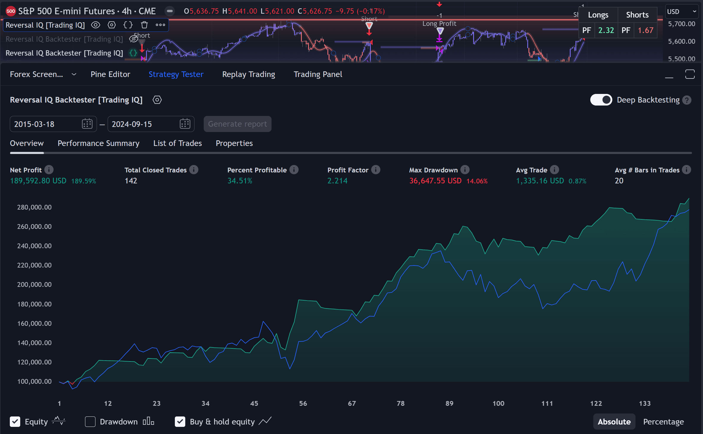The width and height of the screenshot is (703, 434).
Task: Open calendar picker for end date
Action: pyautogui.click(x=185, y=124)
